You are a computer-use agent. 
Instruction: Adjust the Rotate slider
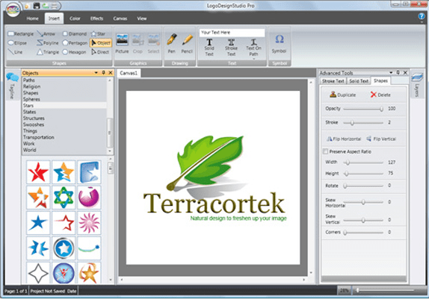[x=363, y=186]
